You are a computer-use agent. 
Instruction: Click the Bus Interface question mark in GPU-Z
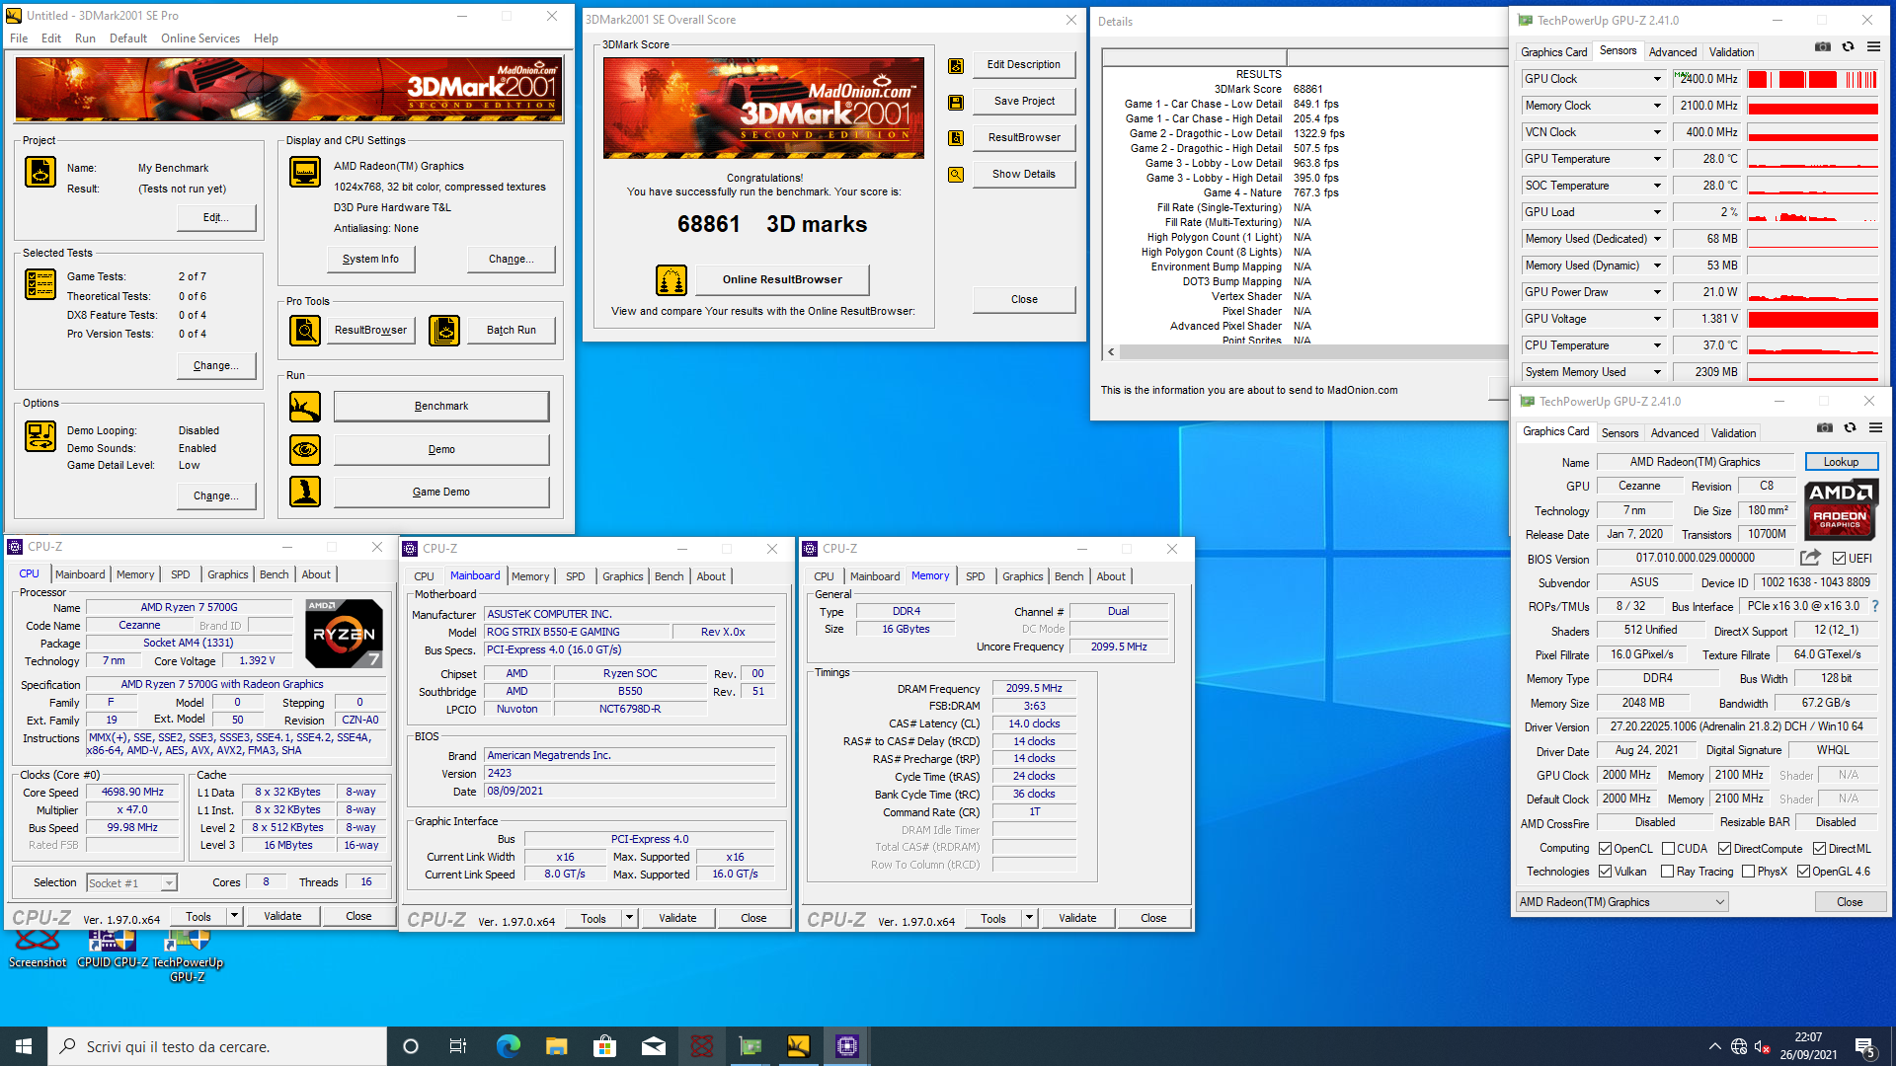tap(1875, 606)
